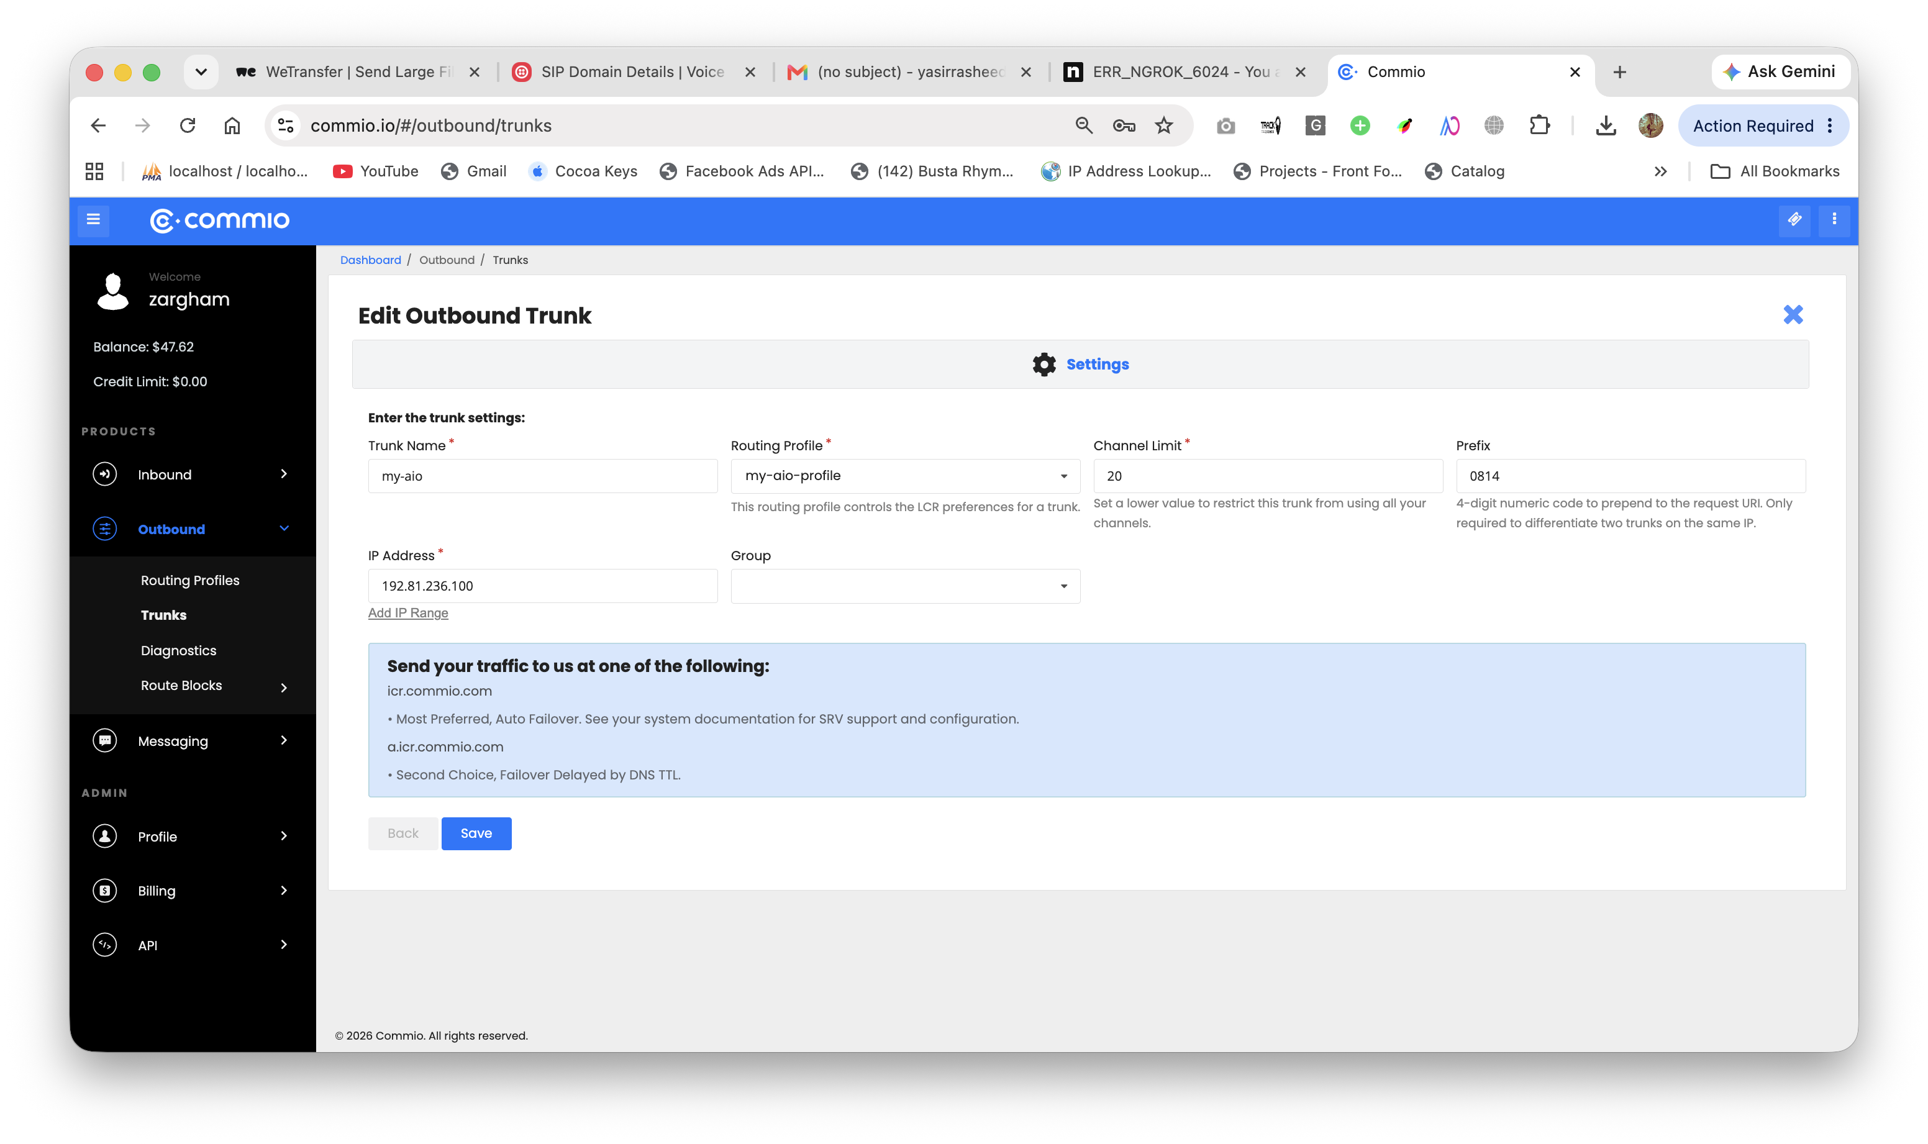Click the camera extension icon
The image size is (1928, 1144).
tap(1225, 125)
